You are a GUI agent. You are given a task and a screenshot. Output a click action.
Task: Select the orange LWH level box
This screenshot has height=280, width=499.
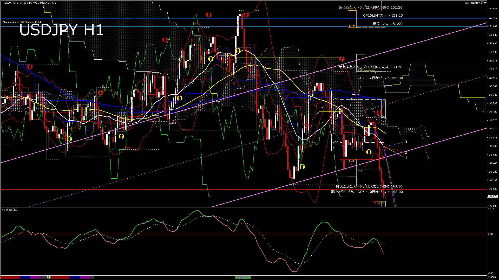pyautogui.click(x=352, y=26)
